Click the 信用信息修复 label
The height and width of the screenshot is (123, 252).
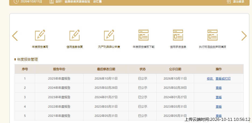tap(75, 47)
